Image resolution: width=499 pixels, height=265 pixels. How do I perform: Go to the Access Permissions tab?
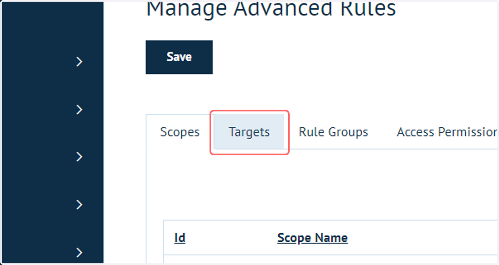coord(447,132)
